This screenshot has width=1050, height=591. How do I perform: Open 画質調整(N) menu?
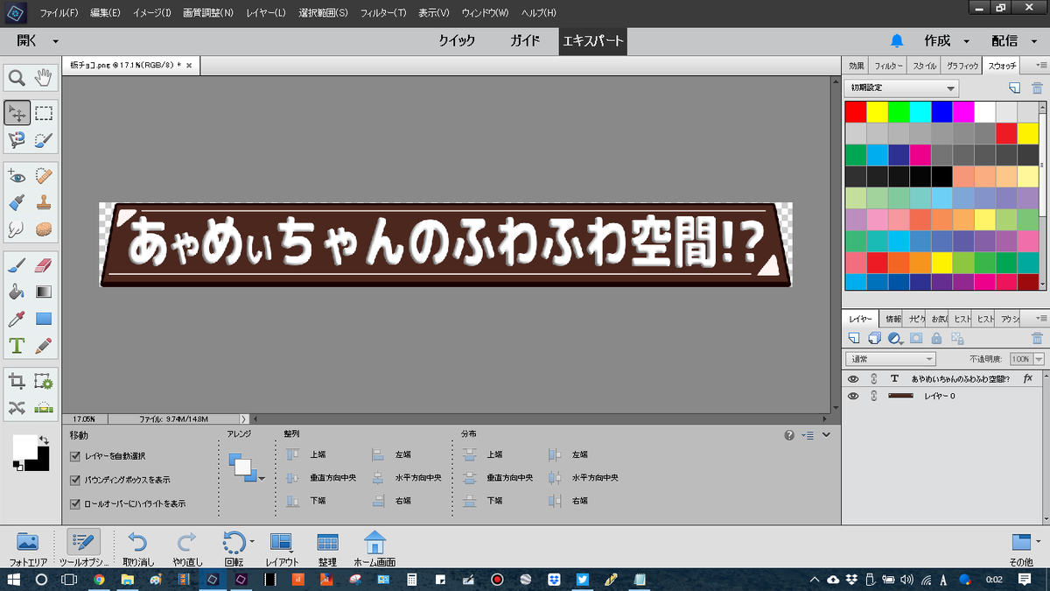208,13
